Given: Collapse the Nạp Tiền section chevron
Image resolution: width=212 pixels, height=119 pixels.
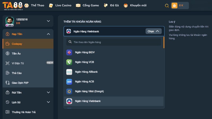Looking at the screenshot, I should [48, 34].
